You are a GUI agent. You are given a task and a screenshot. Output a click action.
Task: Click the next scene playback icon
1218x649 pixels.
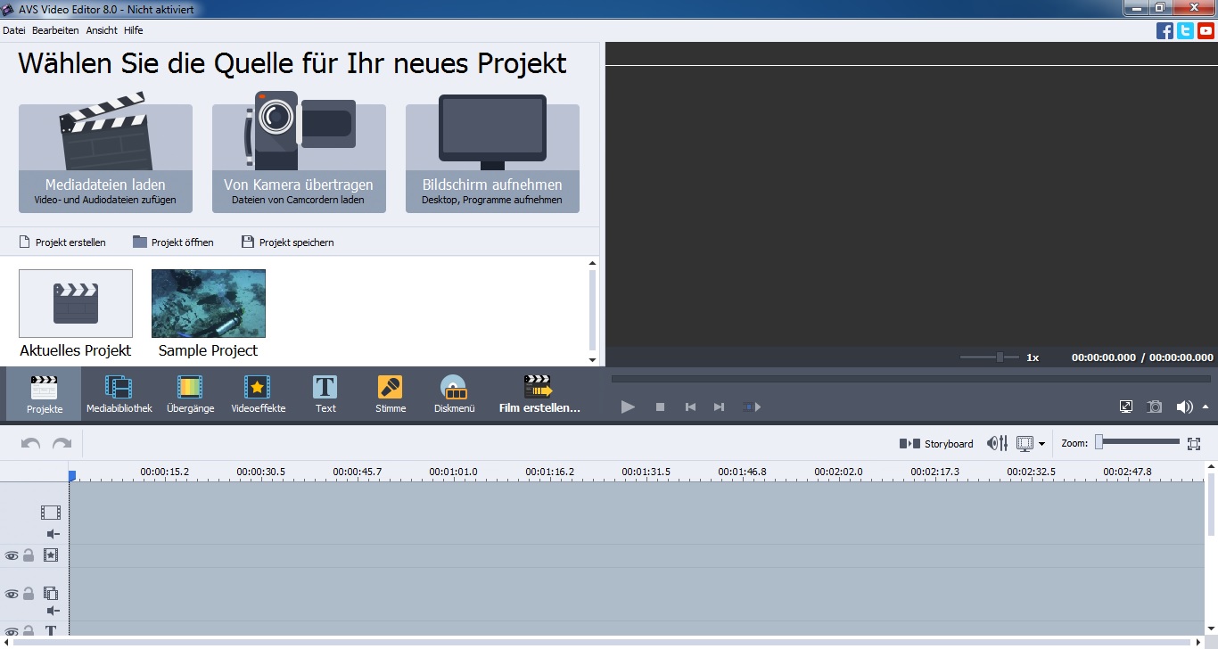point(752,407)
